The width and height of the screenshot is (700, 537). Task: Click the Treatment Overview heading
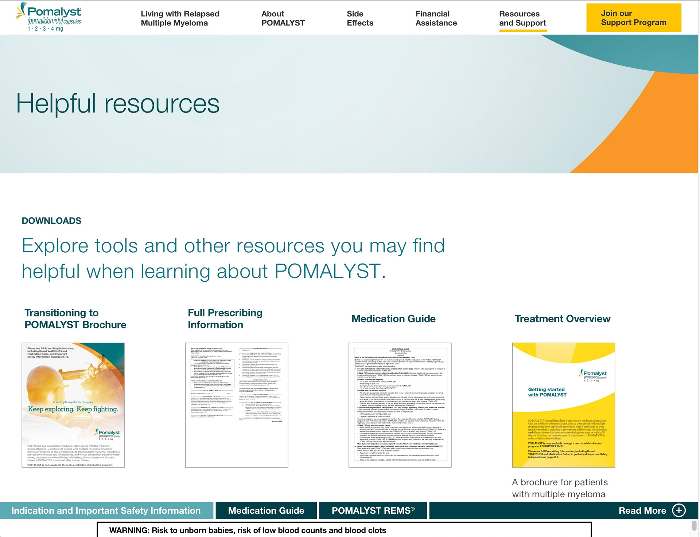click(x=562, y=319)
